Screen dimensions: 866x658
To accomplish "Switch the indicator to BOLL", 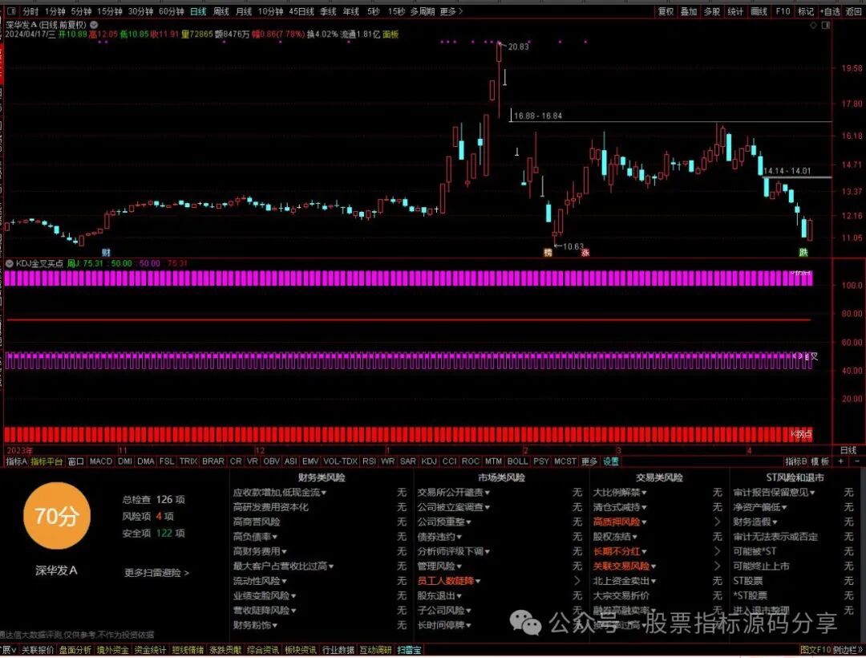I will coord(517,461).
